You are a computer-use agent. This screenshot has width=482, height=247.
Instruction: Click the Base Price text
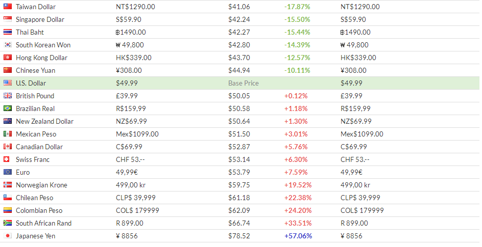(x=244, y=83)
